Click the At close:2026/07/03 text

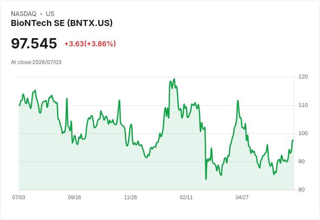point(36,62)
